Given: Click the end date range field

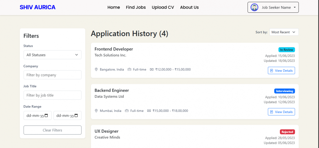Looking at the screenshot, I should click(x=68, y=115).
